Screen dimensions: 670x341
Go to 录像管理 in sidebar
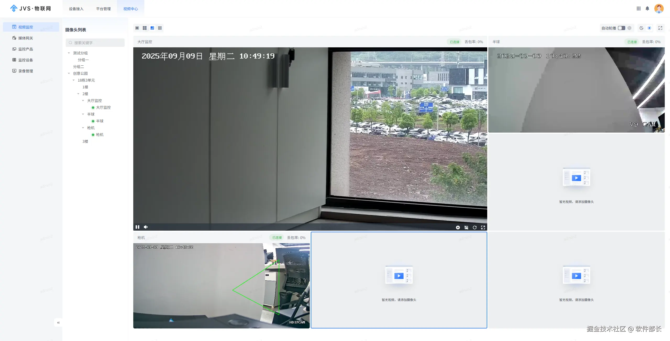pos(25,71)
